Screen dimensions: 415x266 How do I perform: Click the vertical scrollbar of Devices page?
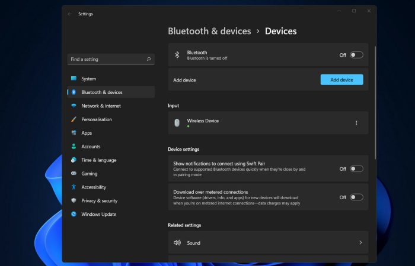pyautogui.click(x=375, y=103)
